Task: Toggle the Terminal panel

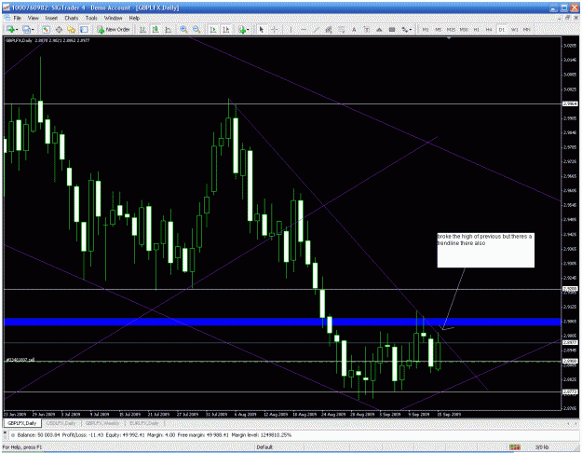Action: (x=84, y=29)
